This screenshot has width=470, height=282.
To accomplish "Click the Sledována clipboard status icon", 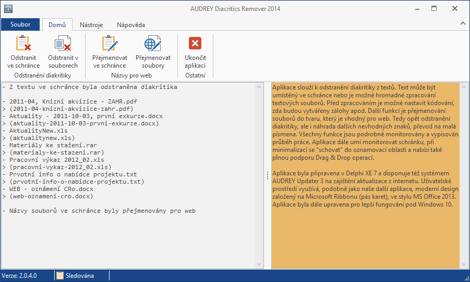I will tap(60, 275).
